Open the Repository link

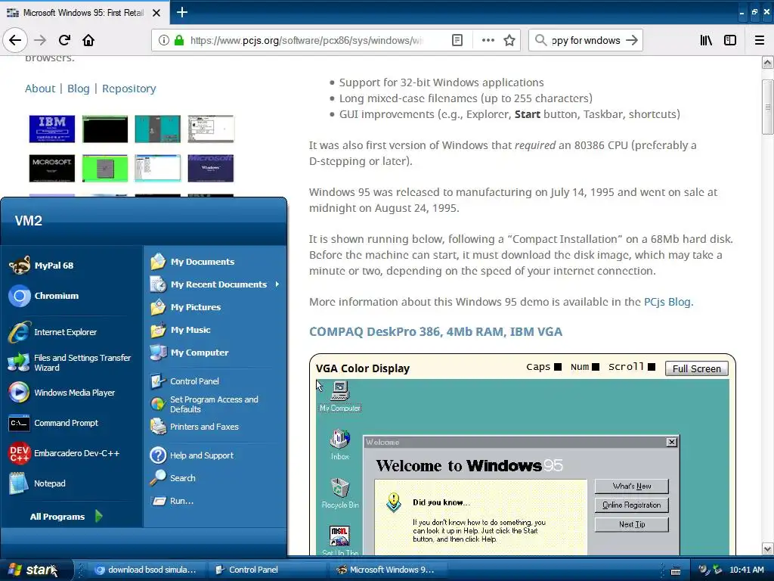128,89
